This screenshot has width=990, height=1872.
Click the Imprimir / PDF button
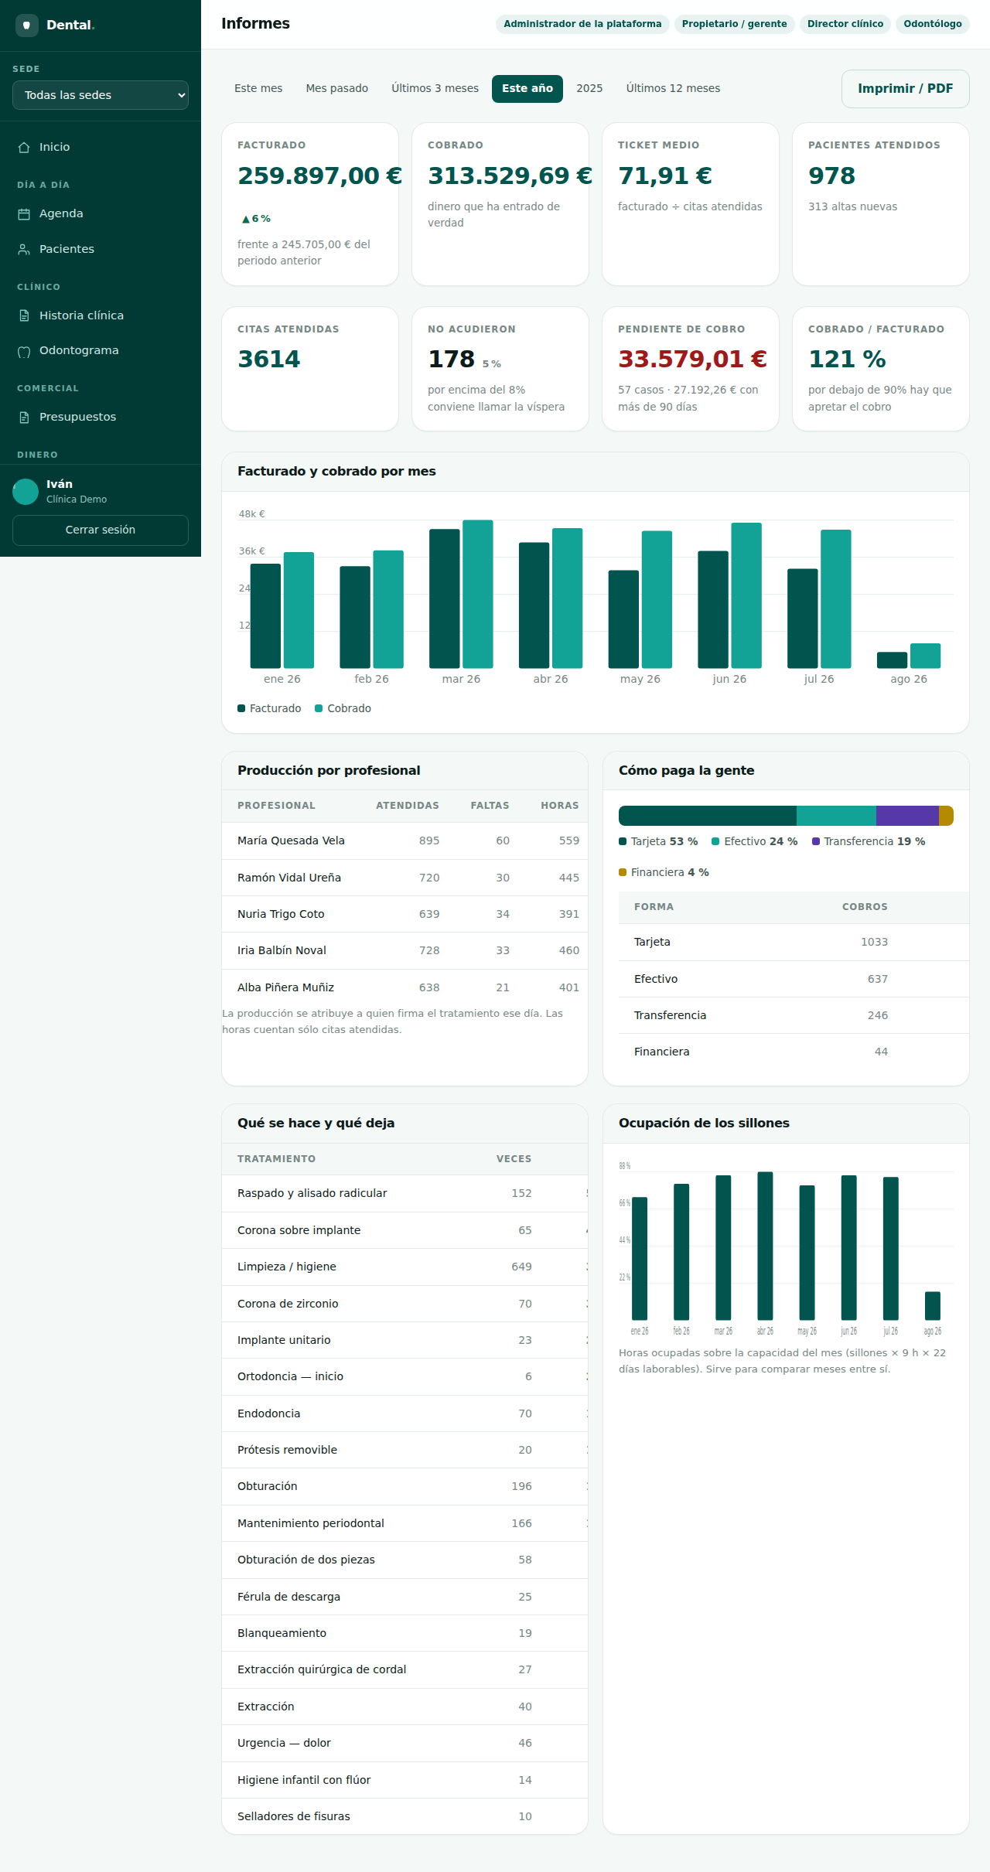coord(905,89)
